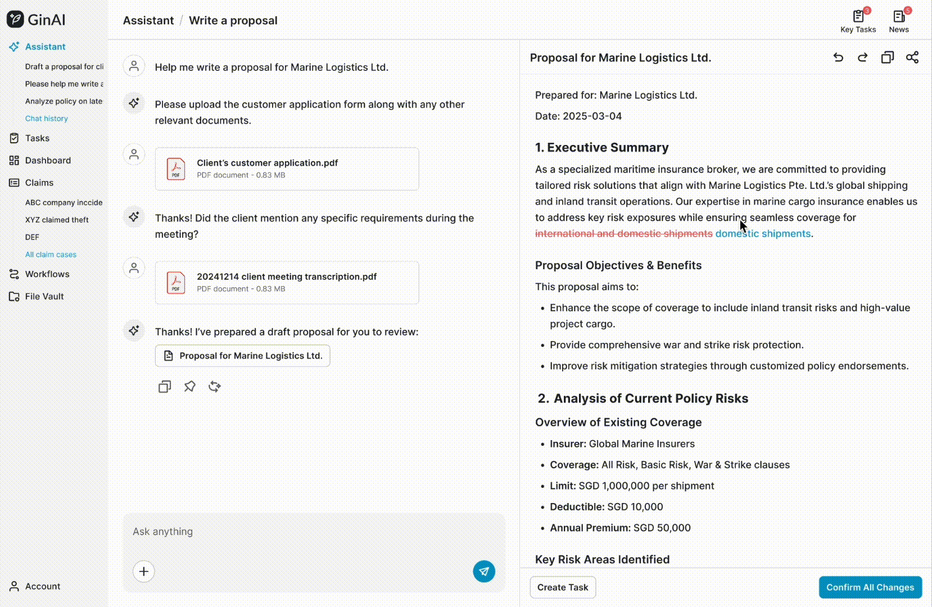The width and height of the screenshot is (932, 607).
Task: Open the News notifications panel
Action: 898,20
